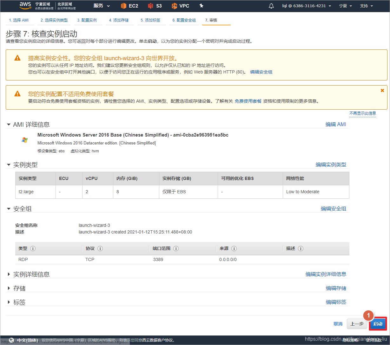This screenshot has height=345, width=390.
Task: Open the S3 service shortcut
Action: pyautogui.click(x=155, y=6)
